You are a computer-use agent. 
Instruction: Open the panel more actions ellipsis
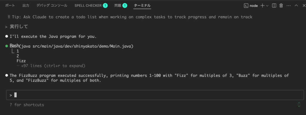tap(288, 6)
